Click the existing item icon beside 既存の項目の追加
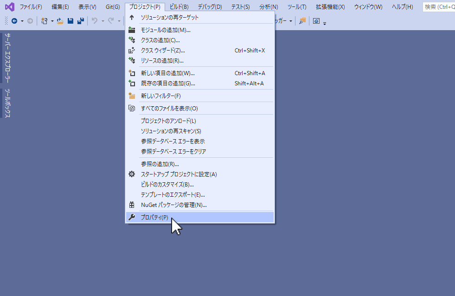 (x=132, y=84)
